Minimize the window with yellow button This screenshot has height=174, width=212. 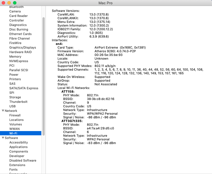[x=9, y=3]
